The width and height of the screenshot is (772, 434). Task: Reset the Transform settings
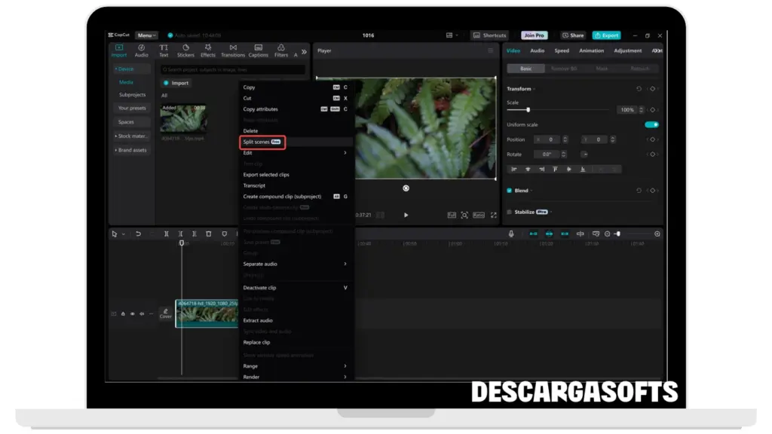[x=639, y=89]
